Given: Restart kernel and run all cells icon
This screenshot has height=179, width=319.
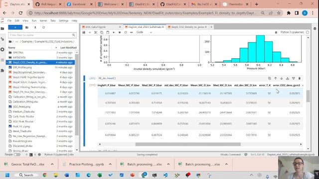Looking at the screenshot, I should tap(132, 32).
